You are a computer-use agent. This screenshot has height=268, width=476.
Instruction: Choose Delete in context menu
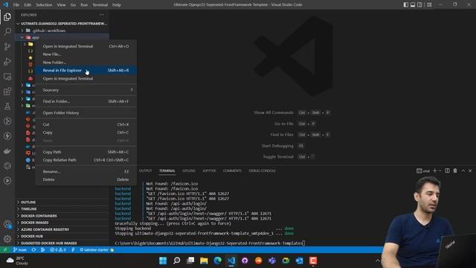(86, 179)
